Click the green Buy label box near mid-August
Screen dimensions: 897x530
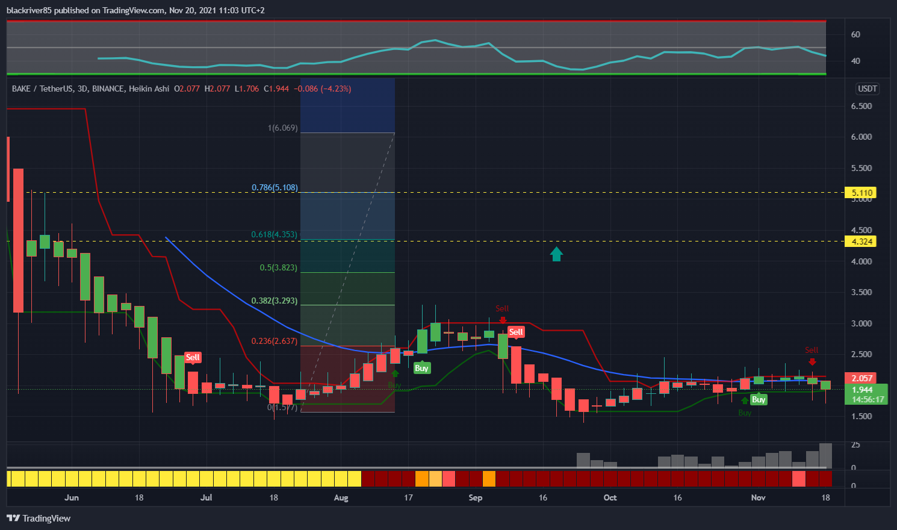[421, 368]
